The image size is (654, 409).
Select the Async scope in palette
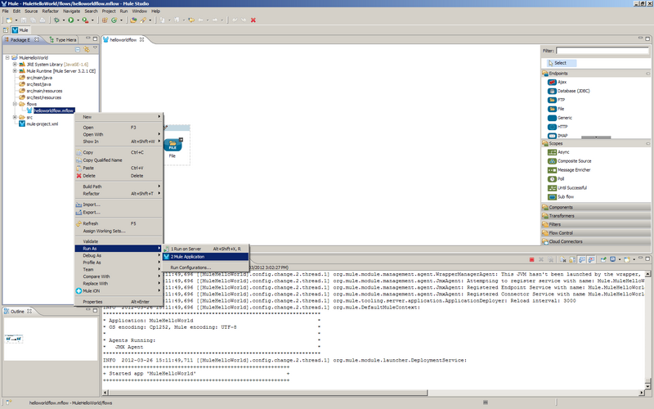click(x=558, y=152)
